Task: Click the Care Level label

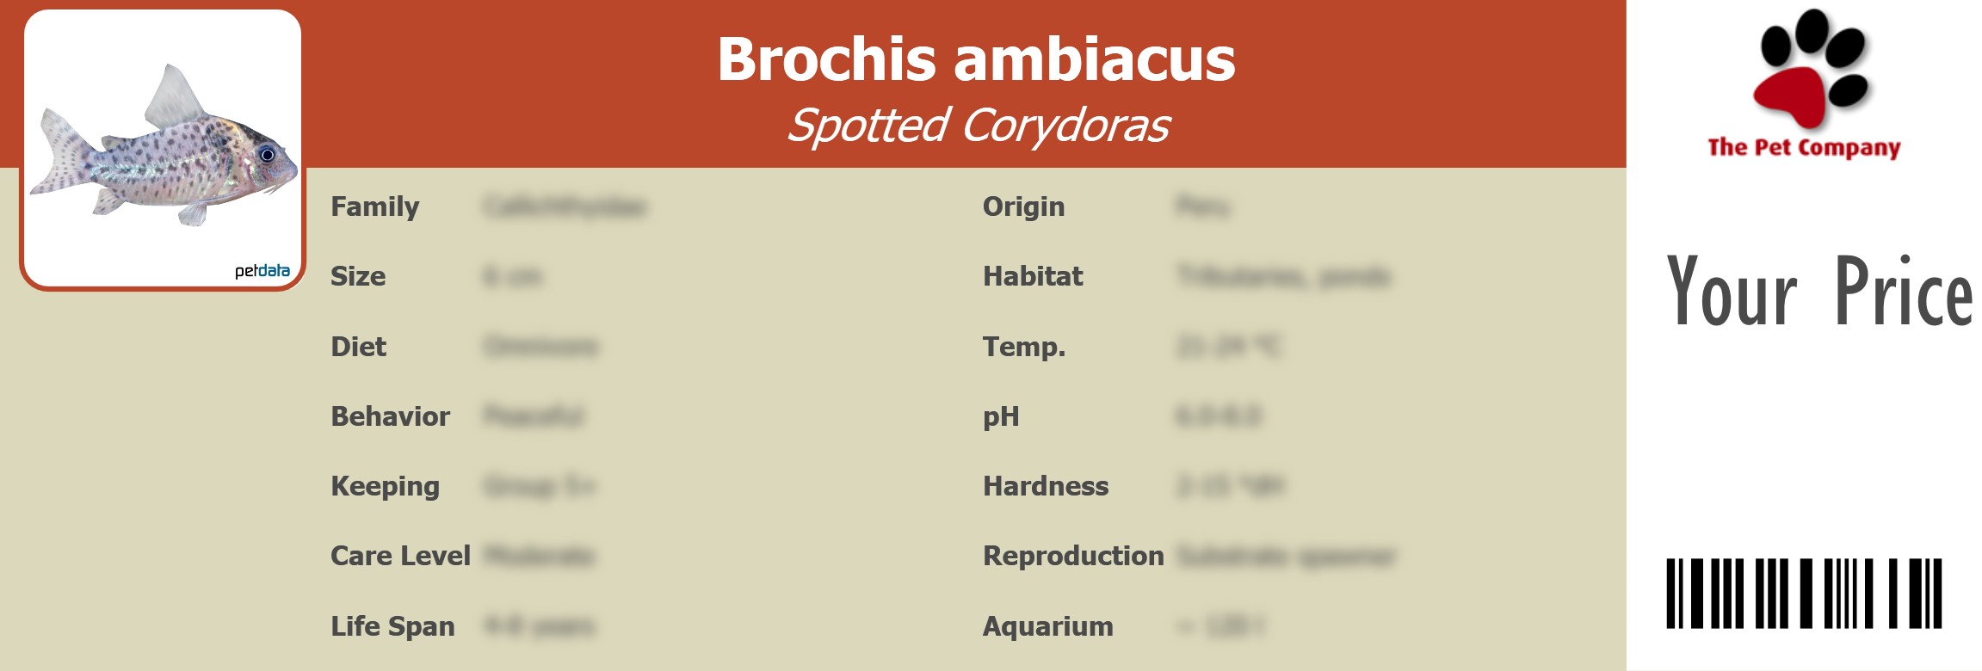Action: [400, 557]
